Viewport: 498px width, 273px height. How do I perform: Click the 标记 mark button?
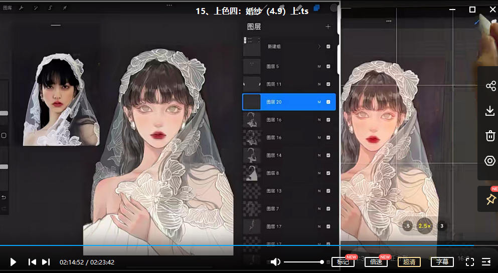[343, 262]
